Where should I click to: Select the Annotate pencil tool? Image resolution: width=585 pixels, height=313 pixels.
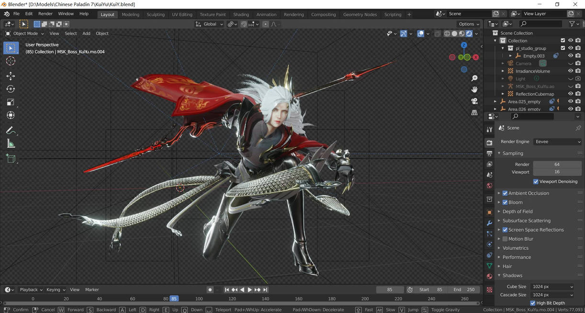click(x=11, y=130)
